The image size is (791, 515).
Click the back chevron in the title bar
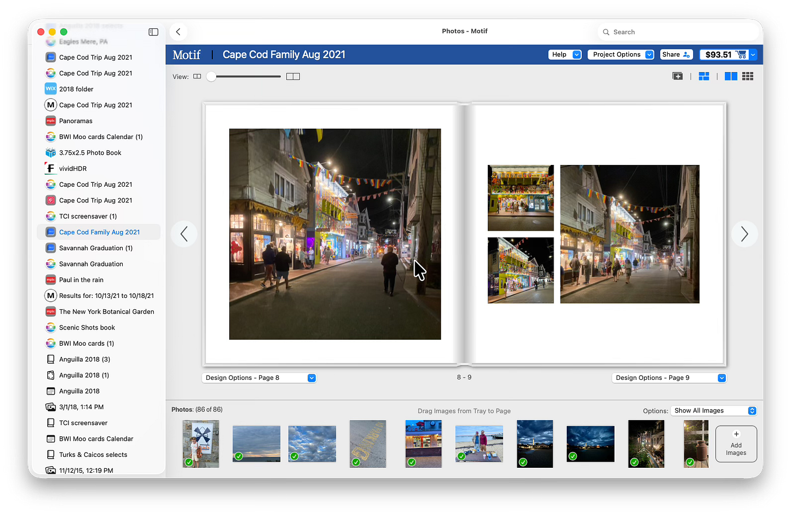pyautogui.click(x=178, y=32)
